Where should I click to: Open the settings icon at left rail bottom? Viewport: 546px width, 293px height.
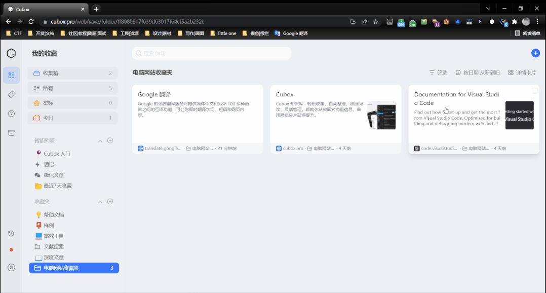11,268
